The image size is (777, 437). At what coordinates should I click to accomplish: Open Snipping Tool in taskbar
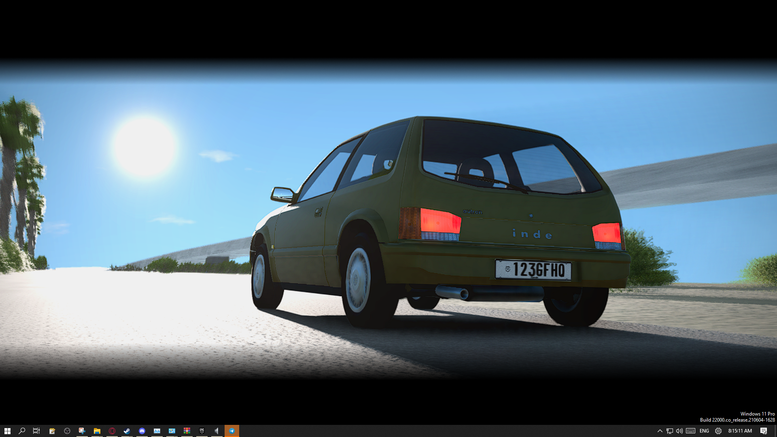tap(82, 431)
